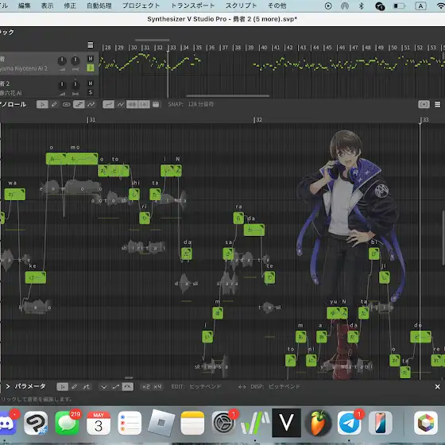Select the pencil tool in parameter panel
445x445 pixels.
[75, 386]
